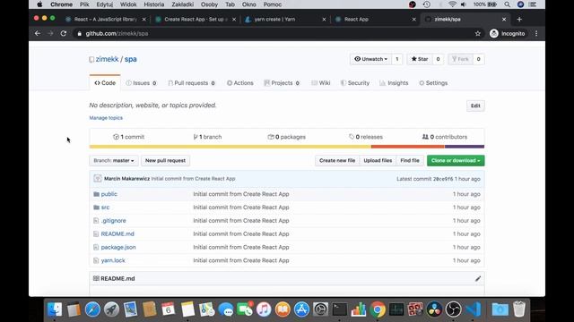Click the Time Machine menu bar icon

[x=427, y=4]
